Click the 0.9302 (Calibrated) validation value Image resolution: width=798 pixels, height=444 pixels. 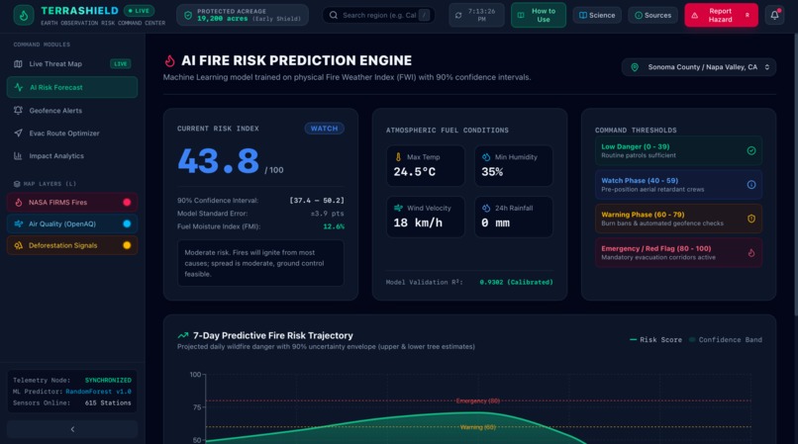[516, 282]
